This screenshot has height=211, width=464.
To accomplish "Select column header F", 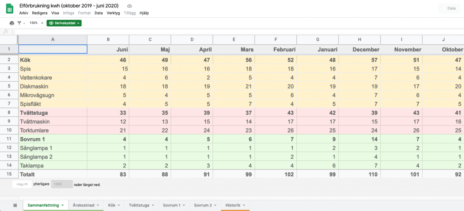I will point(276,40).
